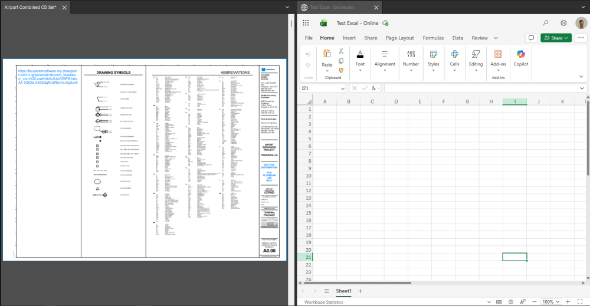This screenshot has width=590, height=306.
Task: Click the formula bar input field
Action: tap(481, 88)
